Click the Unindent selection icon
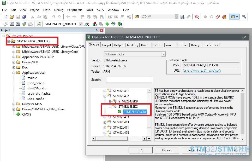 point(116,16)
